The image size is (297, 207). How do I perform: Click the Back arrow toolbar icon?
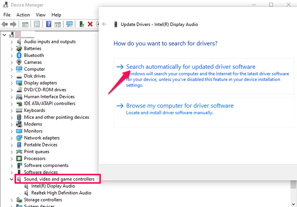[5, 24]
